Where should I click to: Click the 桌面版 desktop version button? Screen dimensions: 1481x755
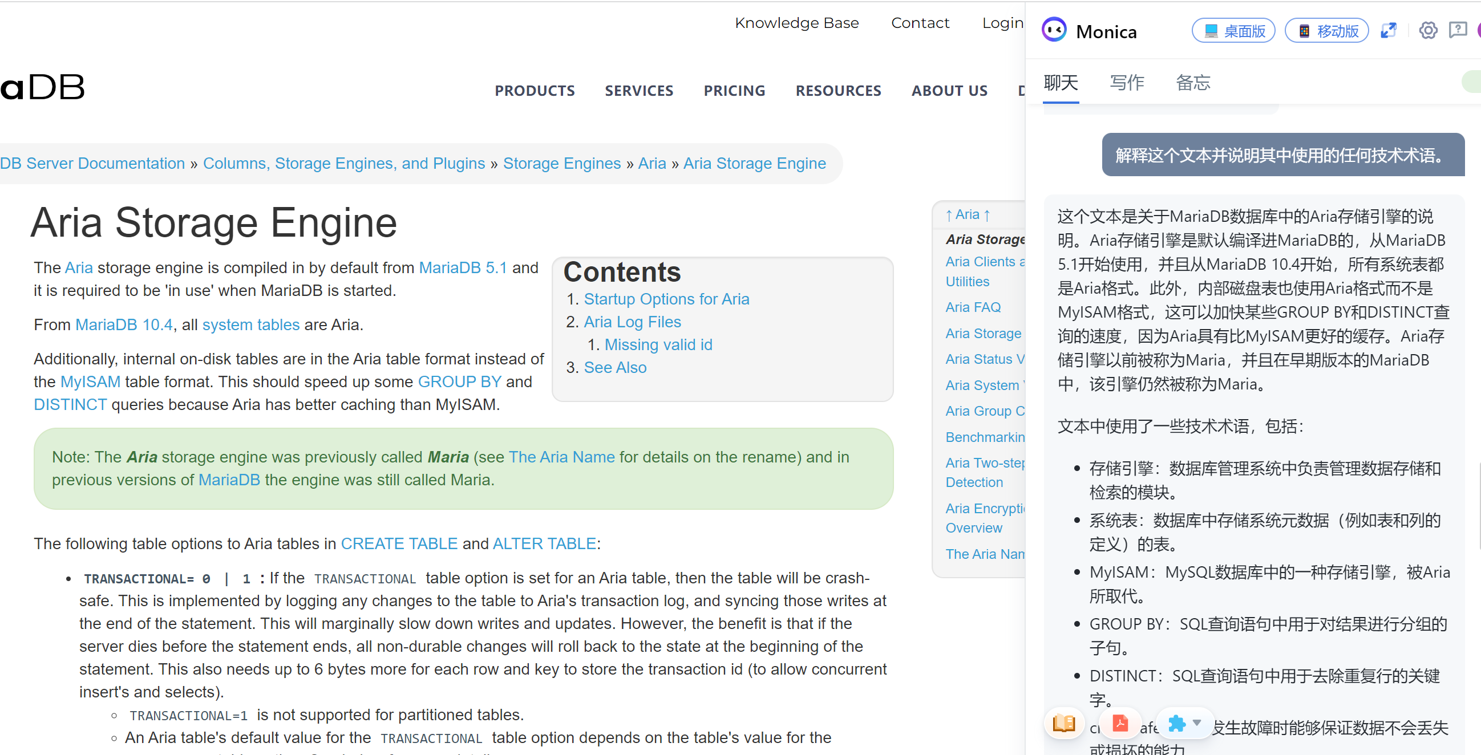click(x=1233, y=30)
